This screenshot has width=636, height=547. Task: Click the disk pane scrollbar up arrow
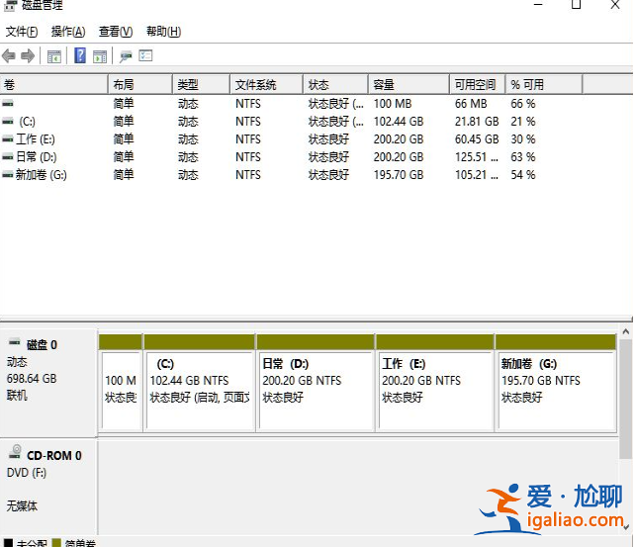(x=626, y=331)
